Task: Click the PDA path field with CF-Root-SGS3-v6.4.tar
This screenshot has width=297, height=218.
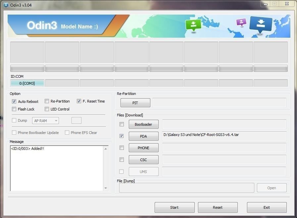Action: coord(224,136)
